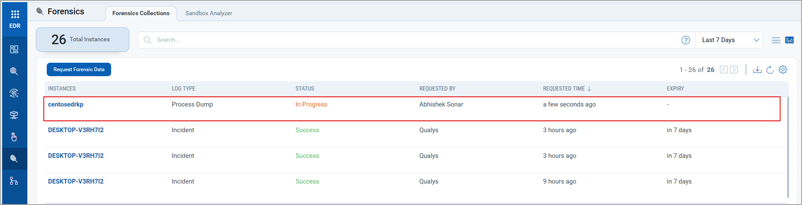
Task: Open table settings gear icon
Action: coord(783,69)
